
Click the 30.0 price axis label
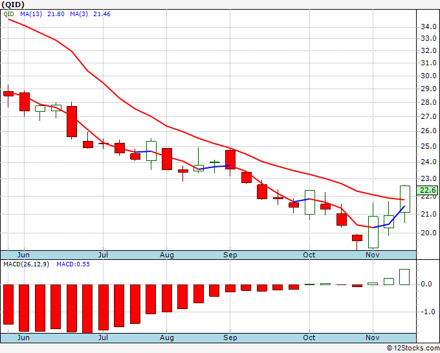428,76
